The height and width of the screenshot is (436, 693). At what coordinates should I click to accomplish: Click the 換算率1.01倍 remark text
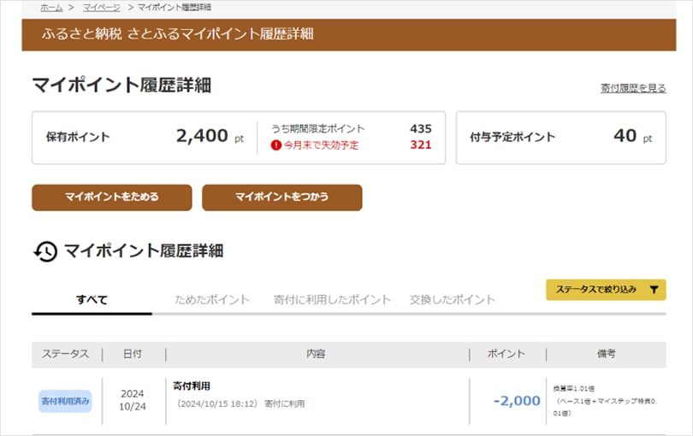pos(574,389)
